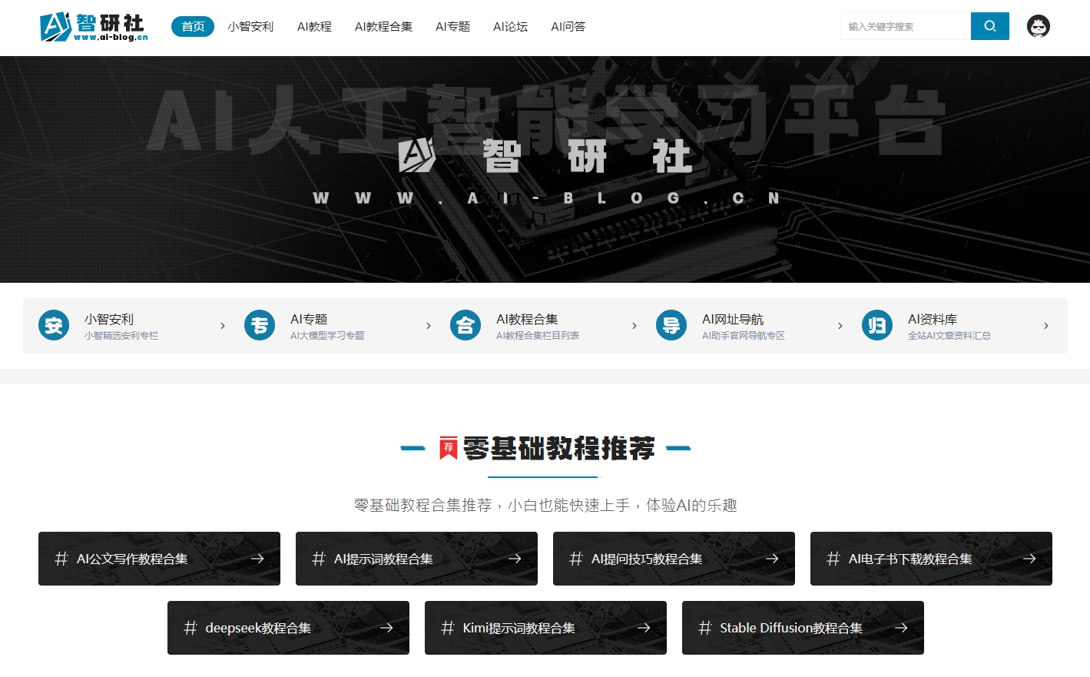The image size is (1090, 677).
Task: Click the round 安 icon for 小智安利
Action: point(54,326)
